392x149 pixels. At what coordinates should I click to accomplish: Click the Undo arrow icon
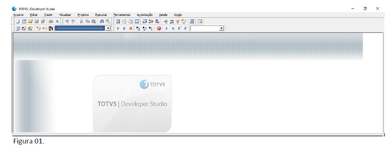[x=67, y=21]
